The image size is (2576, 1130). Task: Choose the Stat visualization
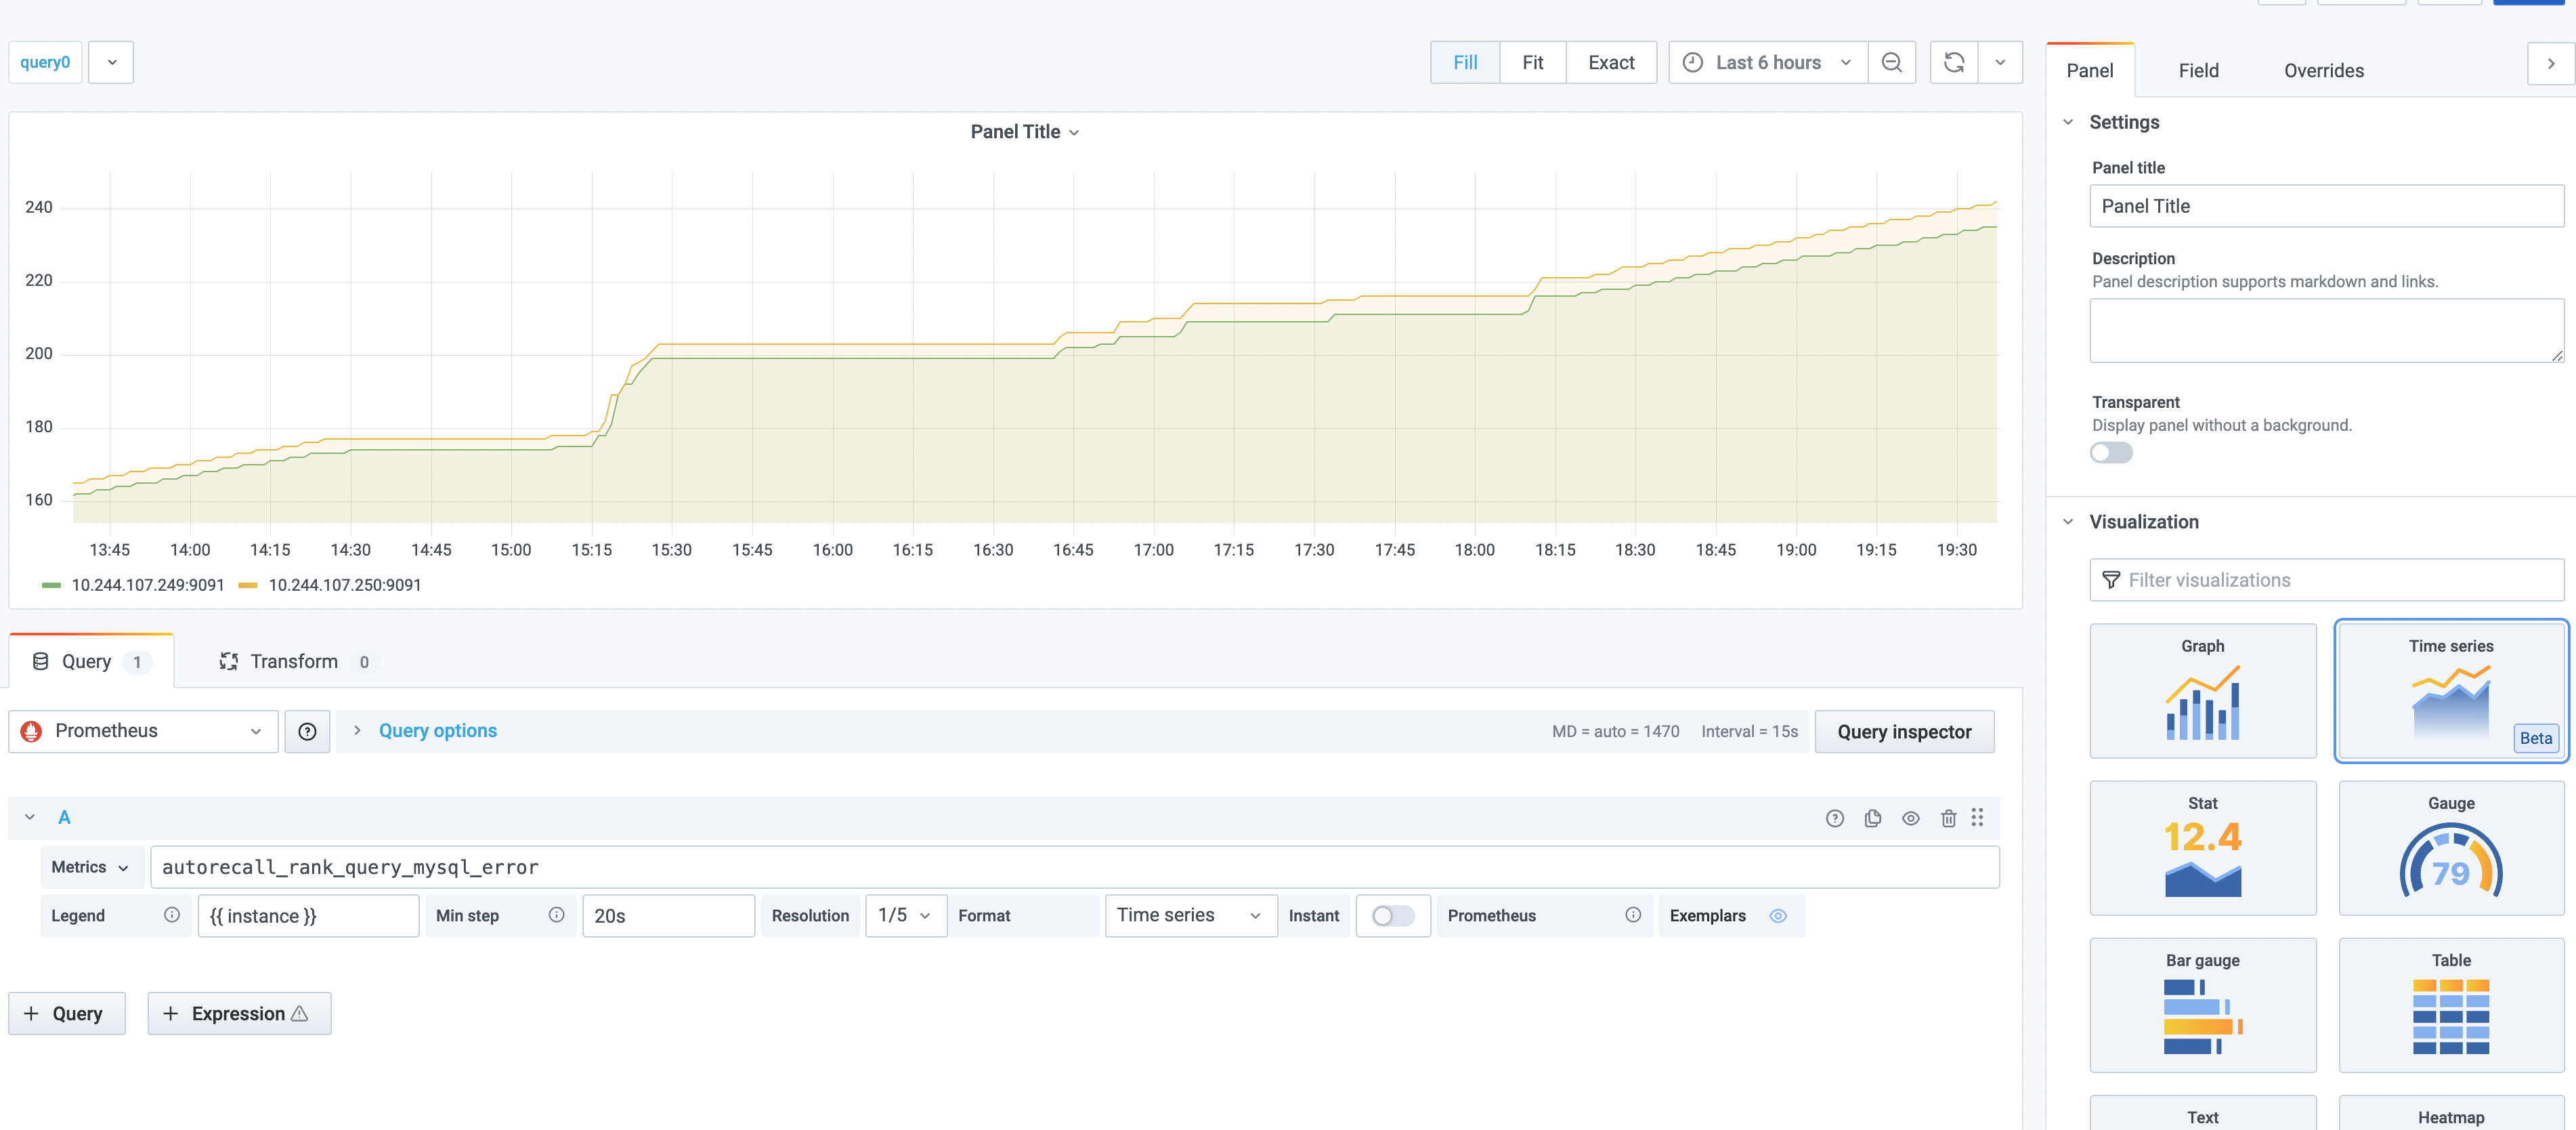2202,848
